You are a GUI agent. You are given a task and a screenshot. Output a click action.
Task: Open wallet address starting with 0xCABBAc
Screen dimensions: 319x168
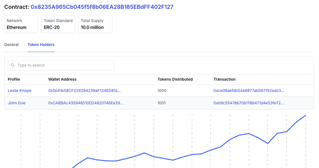tap(86, 103)
